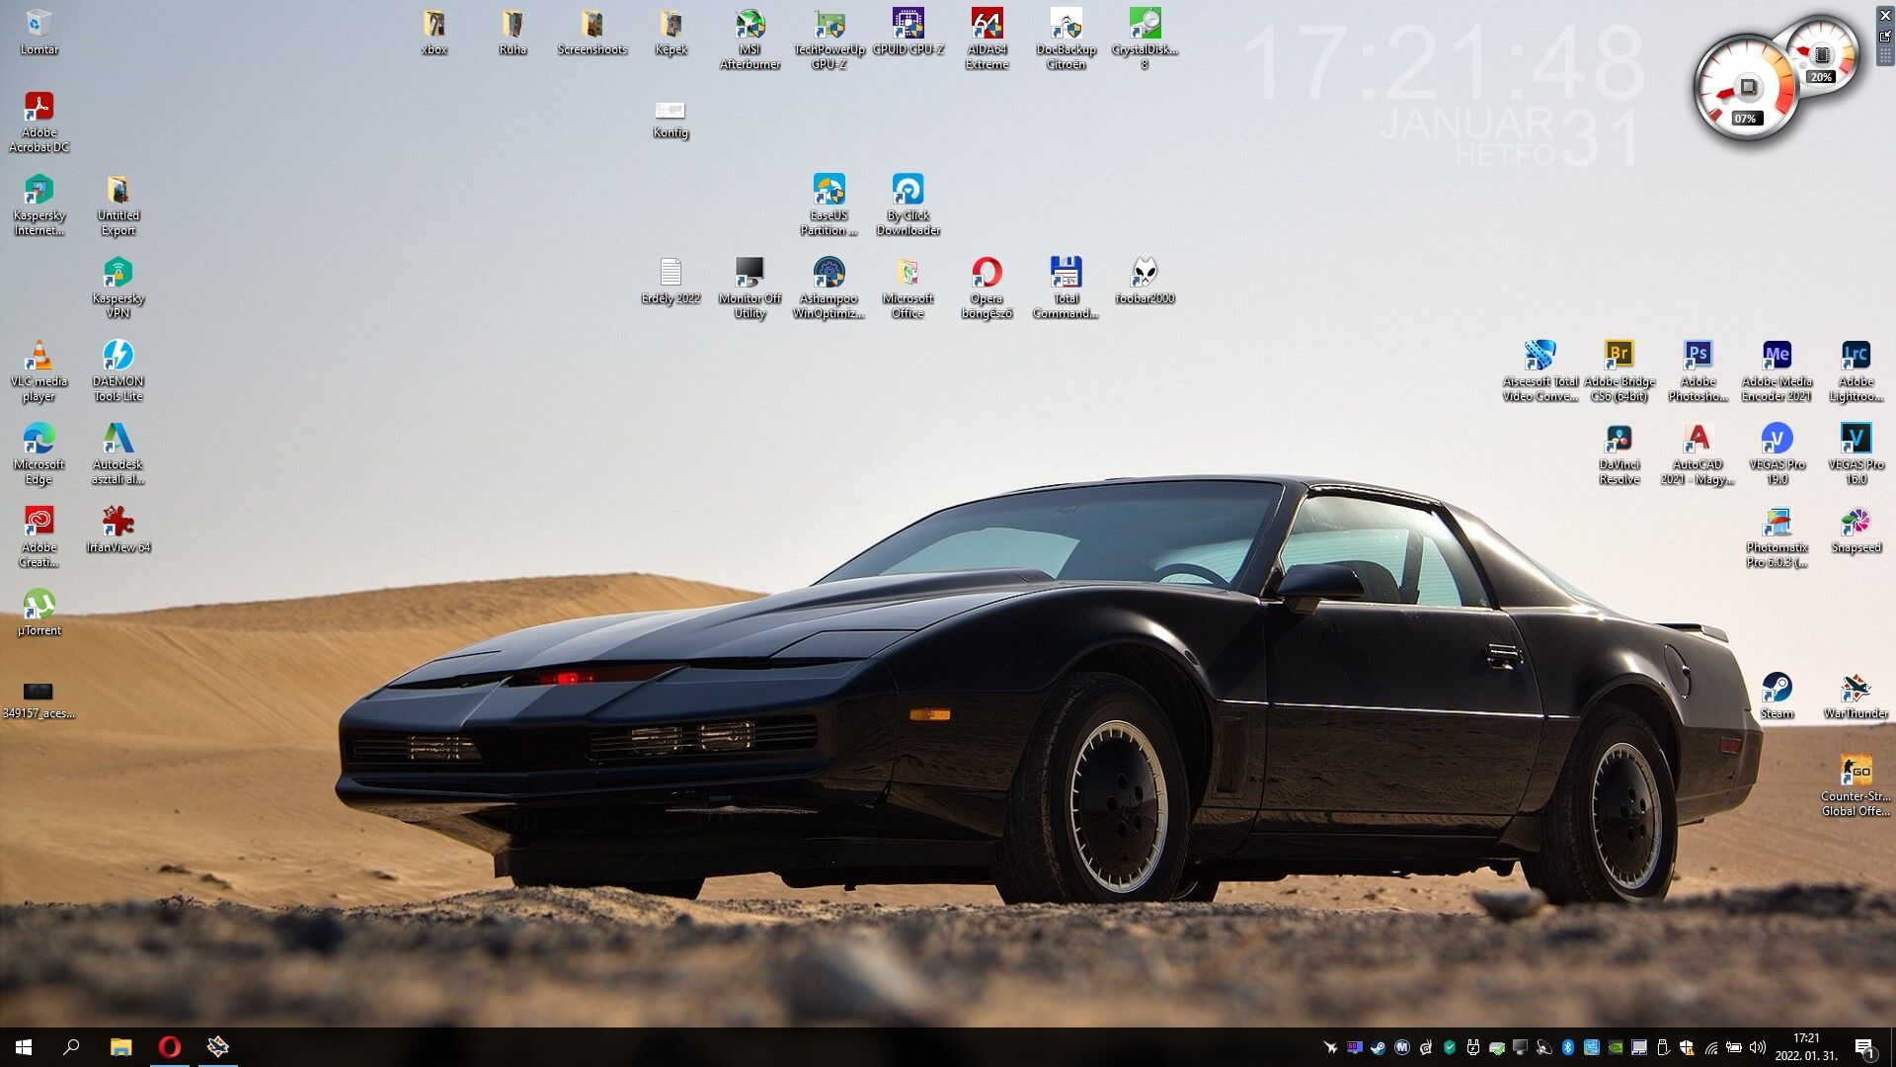The width and height of the screenshot is (1896, 1067).
Task: Open NVIDIA settings tray icon
Action: click(x=1616, y=1047)
